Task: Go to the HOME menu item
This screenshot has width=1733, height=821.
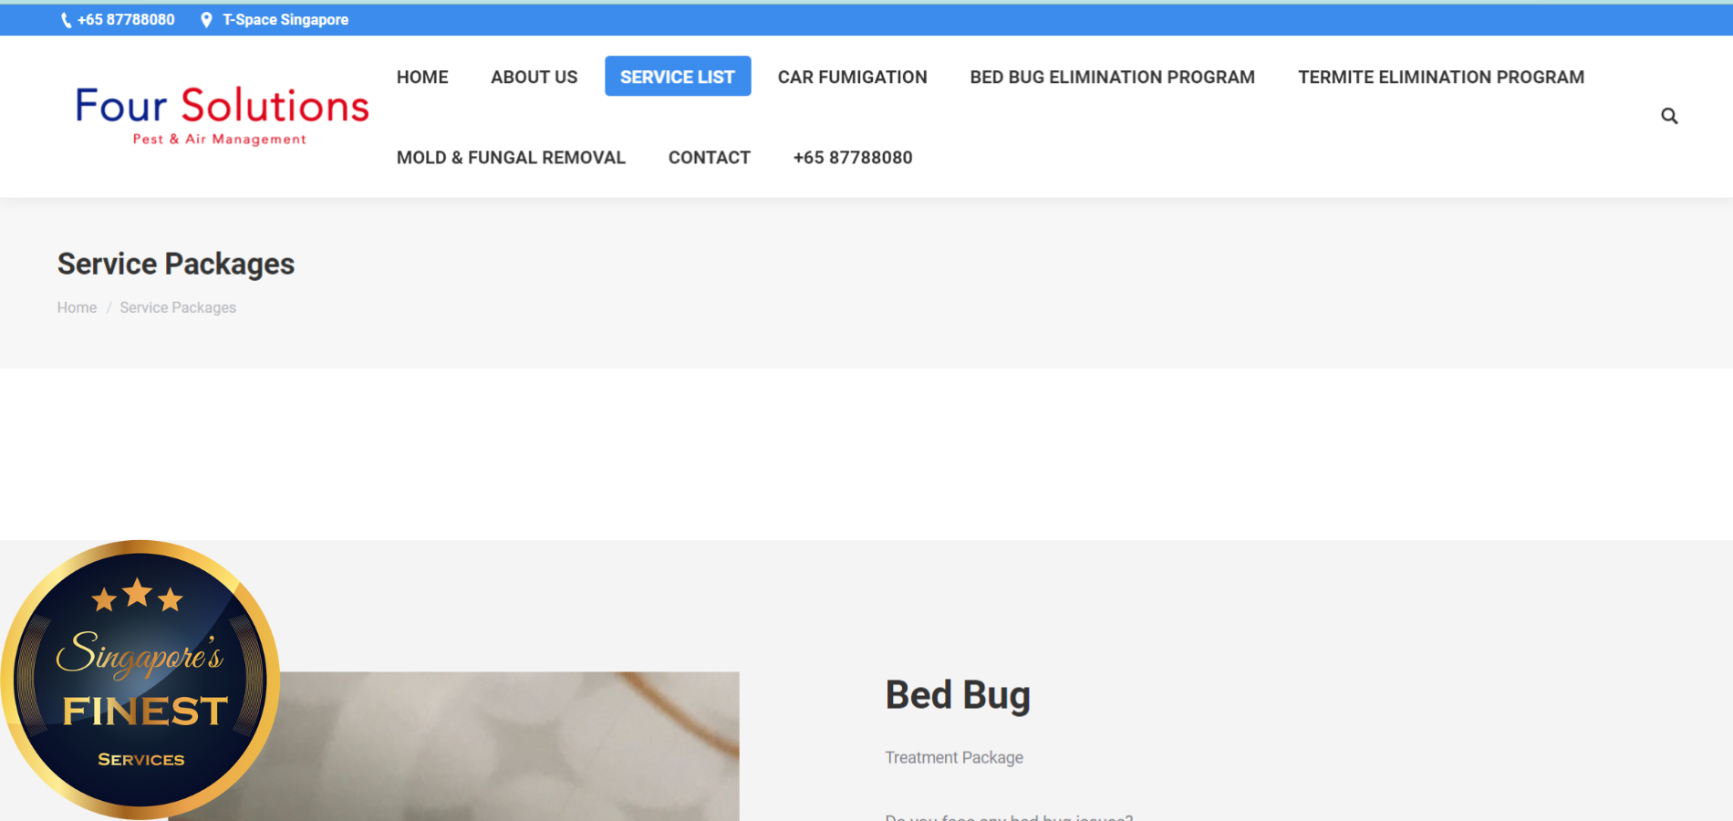Action: tap(422, 78)
